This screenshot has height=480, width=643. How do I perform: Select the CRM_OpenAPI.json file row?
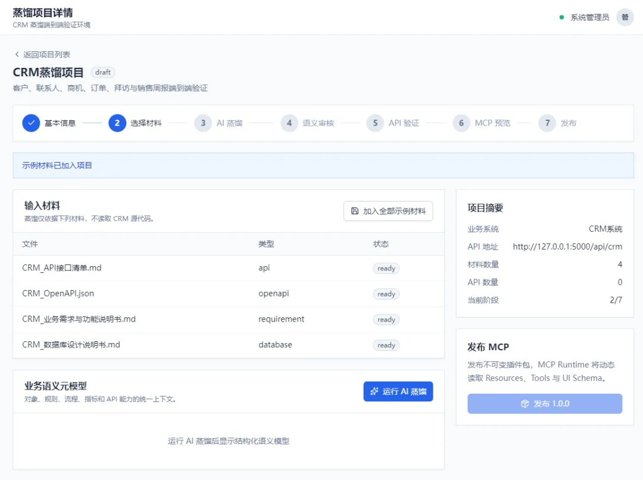click(x=229, y=294)
